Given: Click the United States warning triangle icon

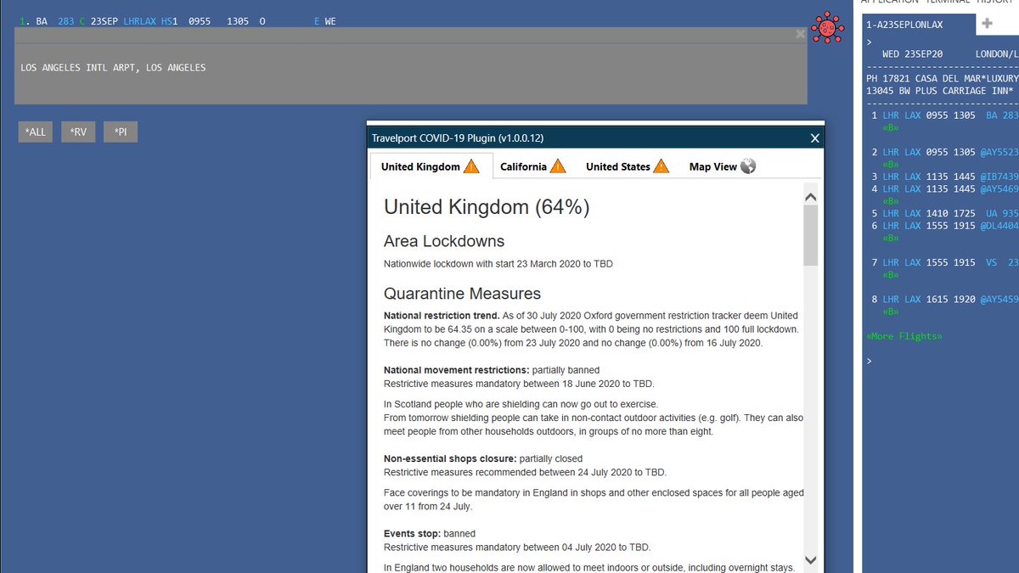Looking at the screenshot, I should [661, 166].
